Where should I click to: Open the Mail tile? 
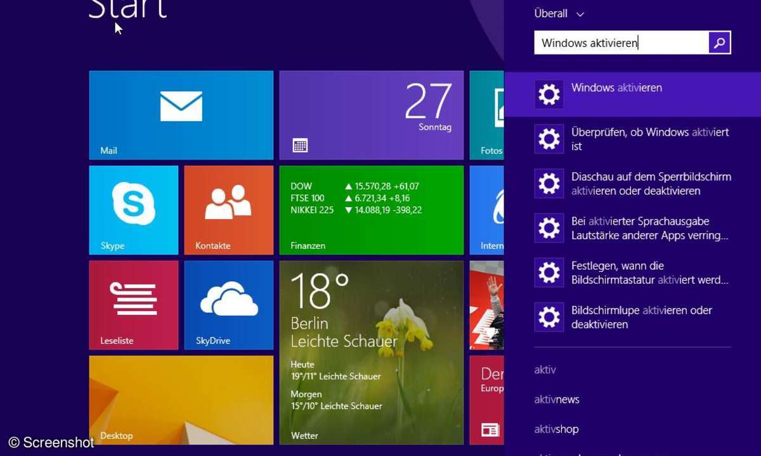(181, 115)
